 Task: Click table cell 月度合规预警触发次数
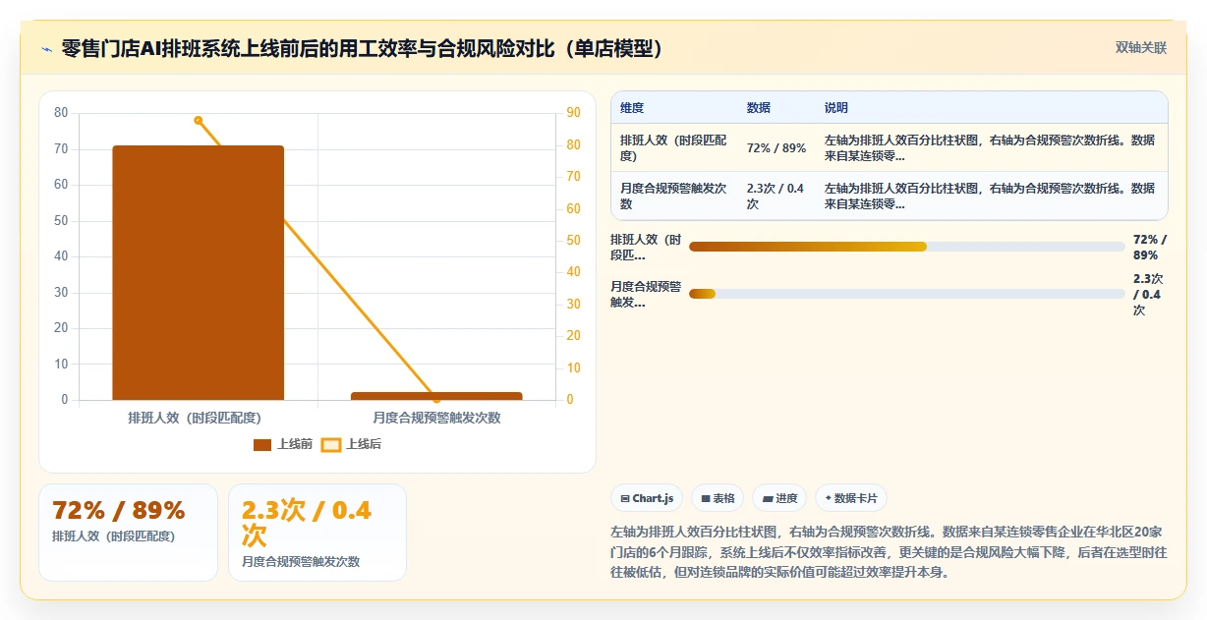(x=673, y=196)
